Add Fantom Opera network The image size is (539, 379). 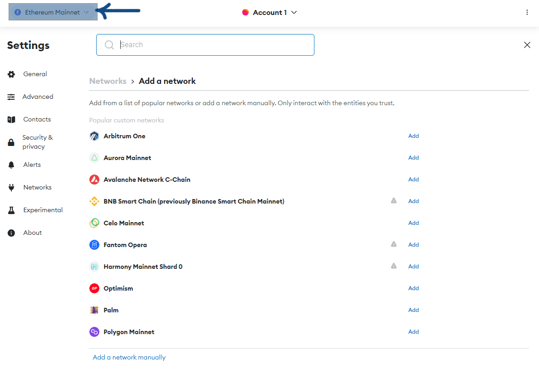pyautogui.click(x=413, y=245)
